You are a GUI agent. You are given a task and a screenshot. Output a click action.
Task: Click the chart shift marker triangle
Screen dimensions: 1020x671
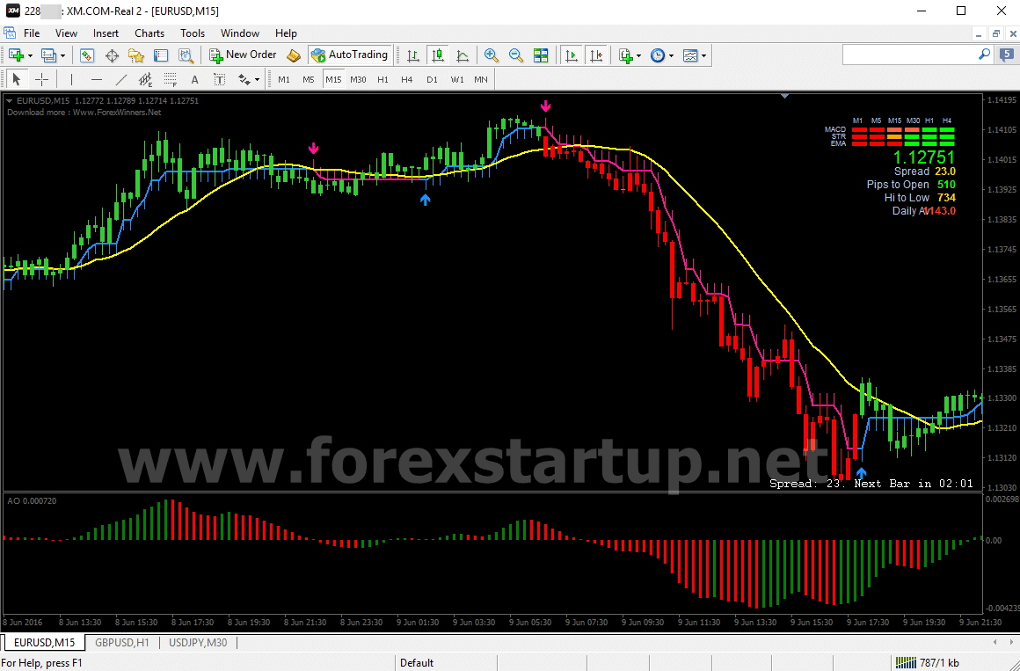click(x=785, y=97)
